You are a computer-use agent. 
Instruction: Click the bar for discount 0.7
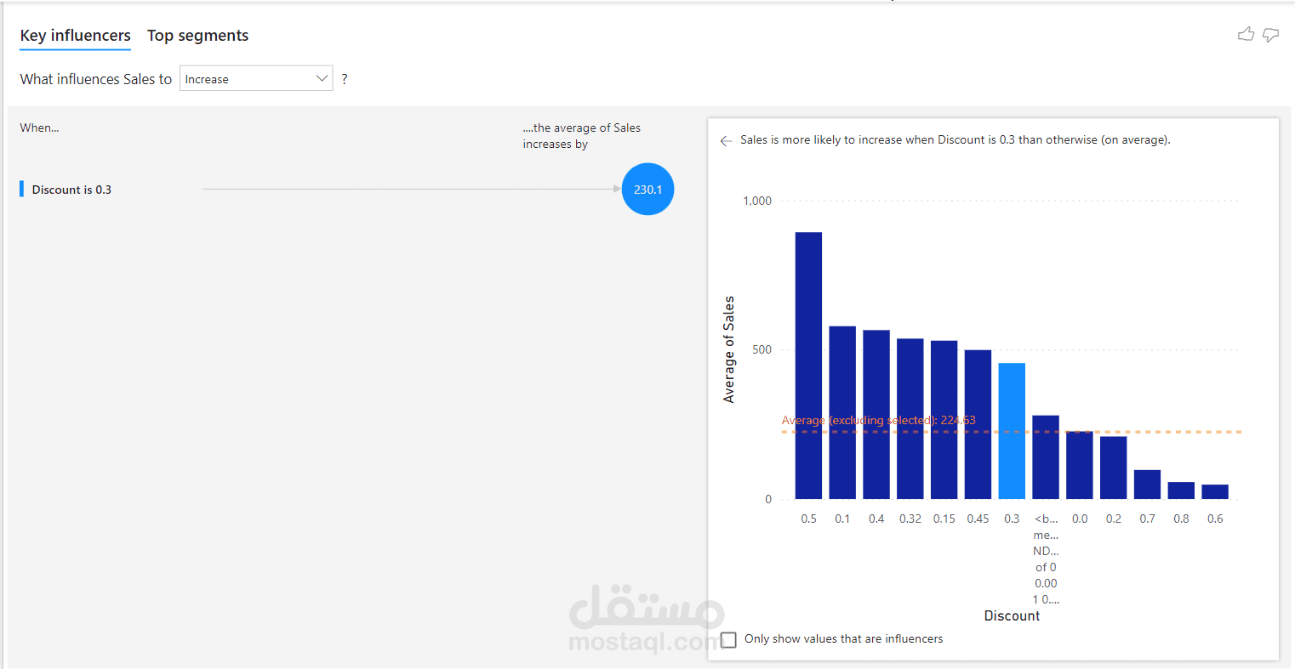tap(1147, 485)
